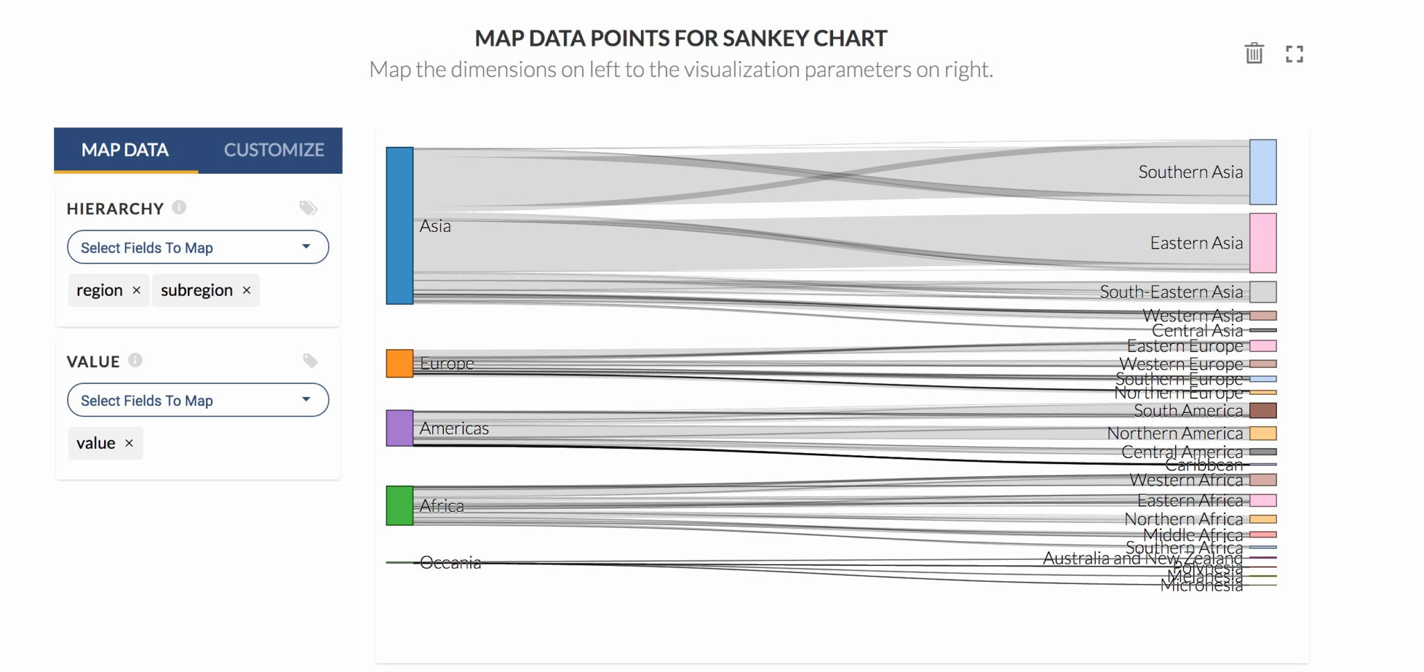Remove the value field with its × icon

(x=128, y=443)
